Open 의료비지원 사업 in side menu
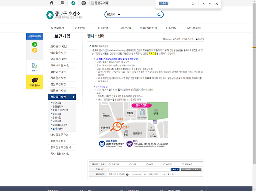The width and height of the screenshot is (256, 191). 60,65
